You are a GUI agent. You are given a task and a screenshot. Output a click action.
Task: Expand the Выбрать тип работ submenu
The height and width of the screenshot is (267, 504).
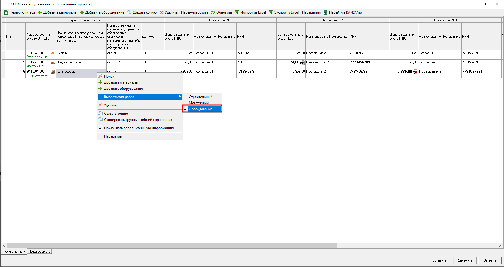click(140, 97)
